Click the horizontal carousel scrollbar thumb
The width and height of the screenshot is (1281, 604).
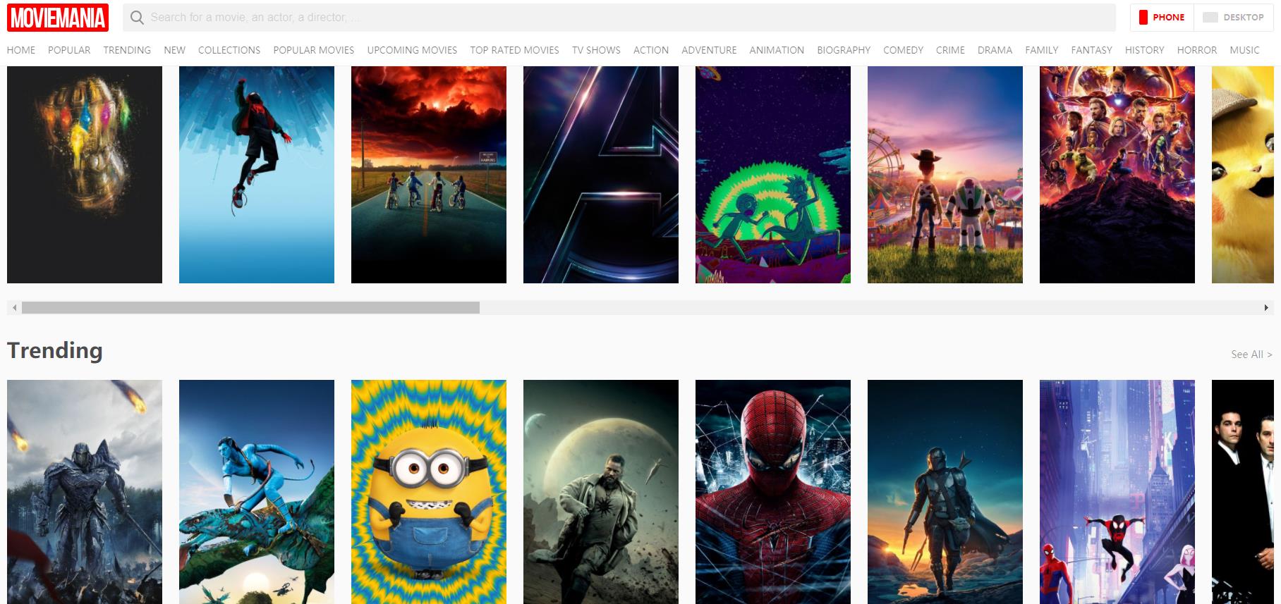point(250,308)
